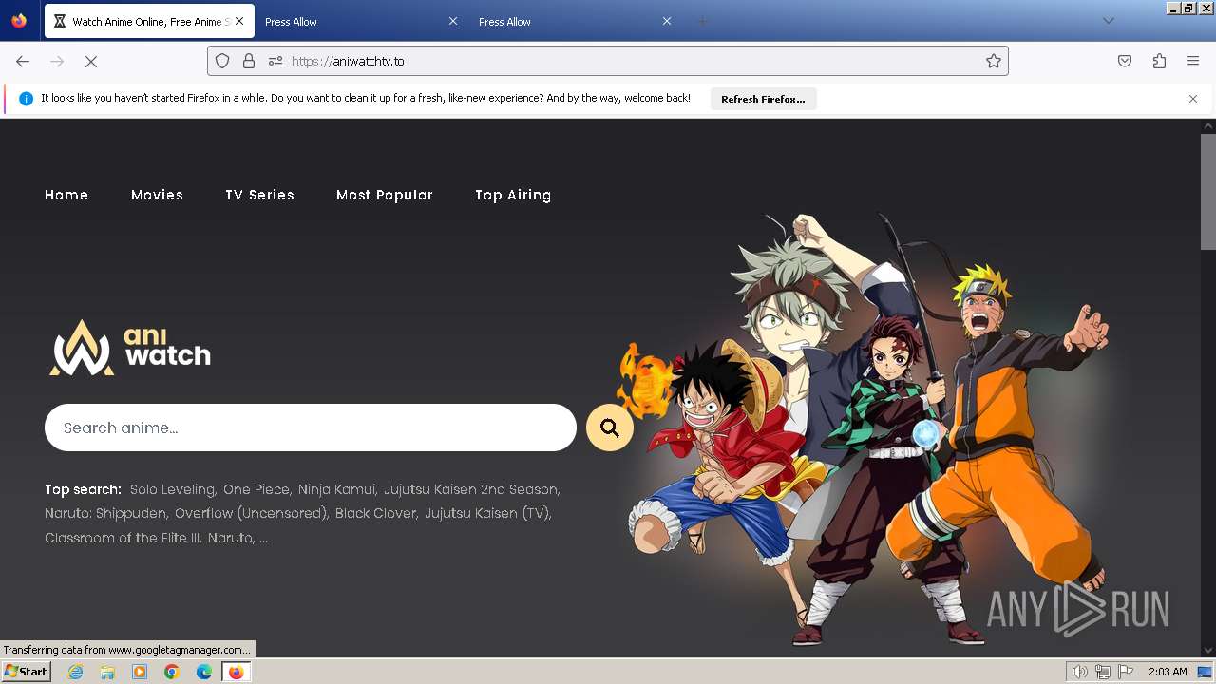Click the yellow search magnifier button

610,427
